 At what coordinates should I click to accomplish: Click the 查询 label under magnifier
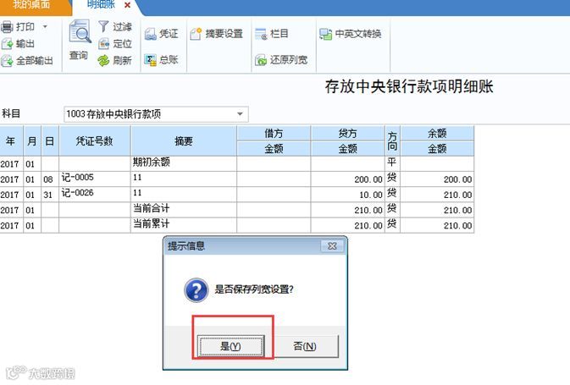click(79, 55)
